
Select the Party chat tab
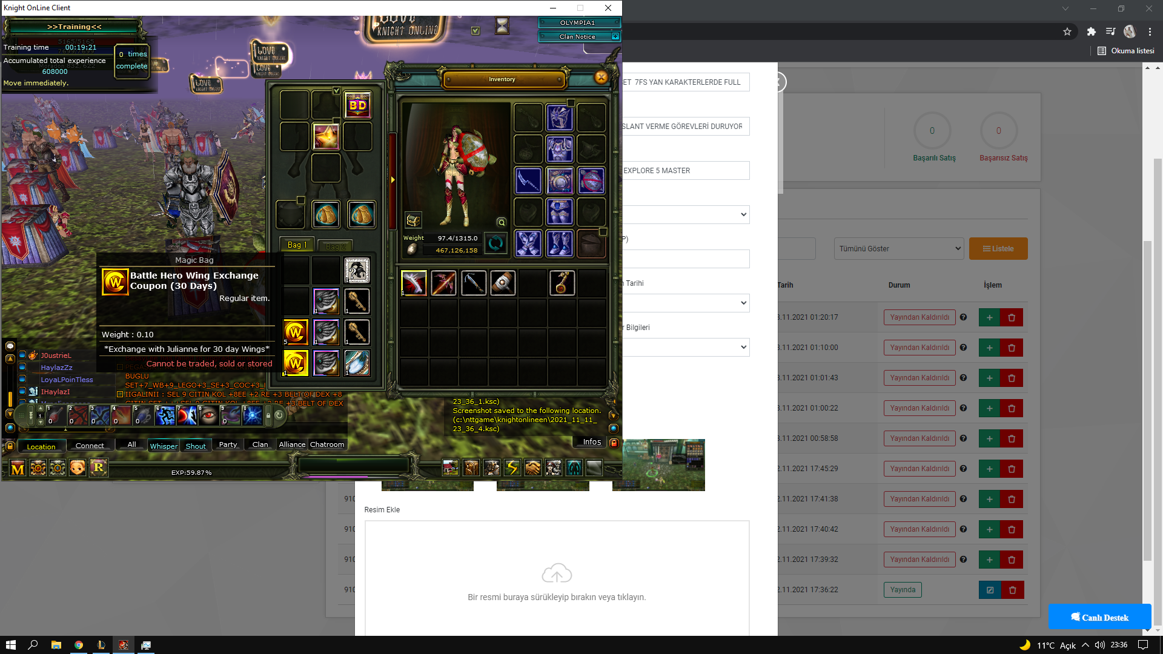228,444
